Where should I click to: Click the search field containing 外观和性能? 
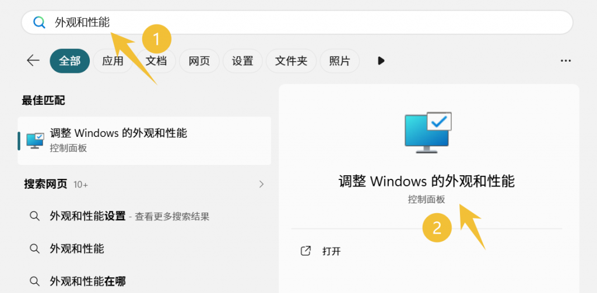coord(297,23)
